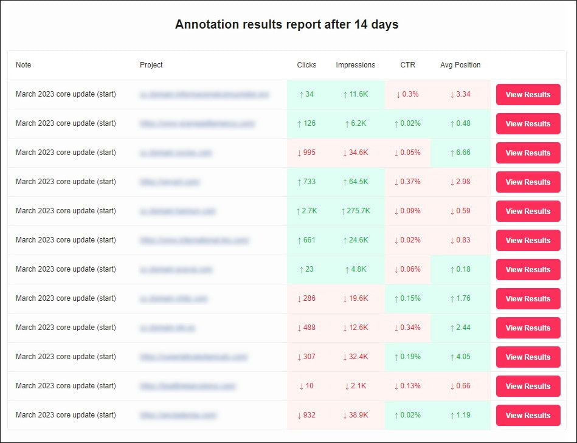Select the March 2023 core update note in row one
The image size is (577, 443).
66,95
